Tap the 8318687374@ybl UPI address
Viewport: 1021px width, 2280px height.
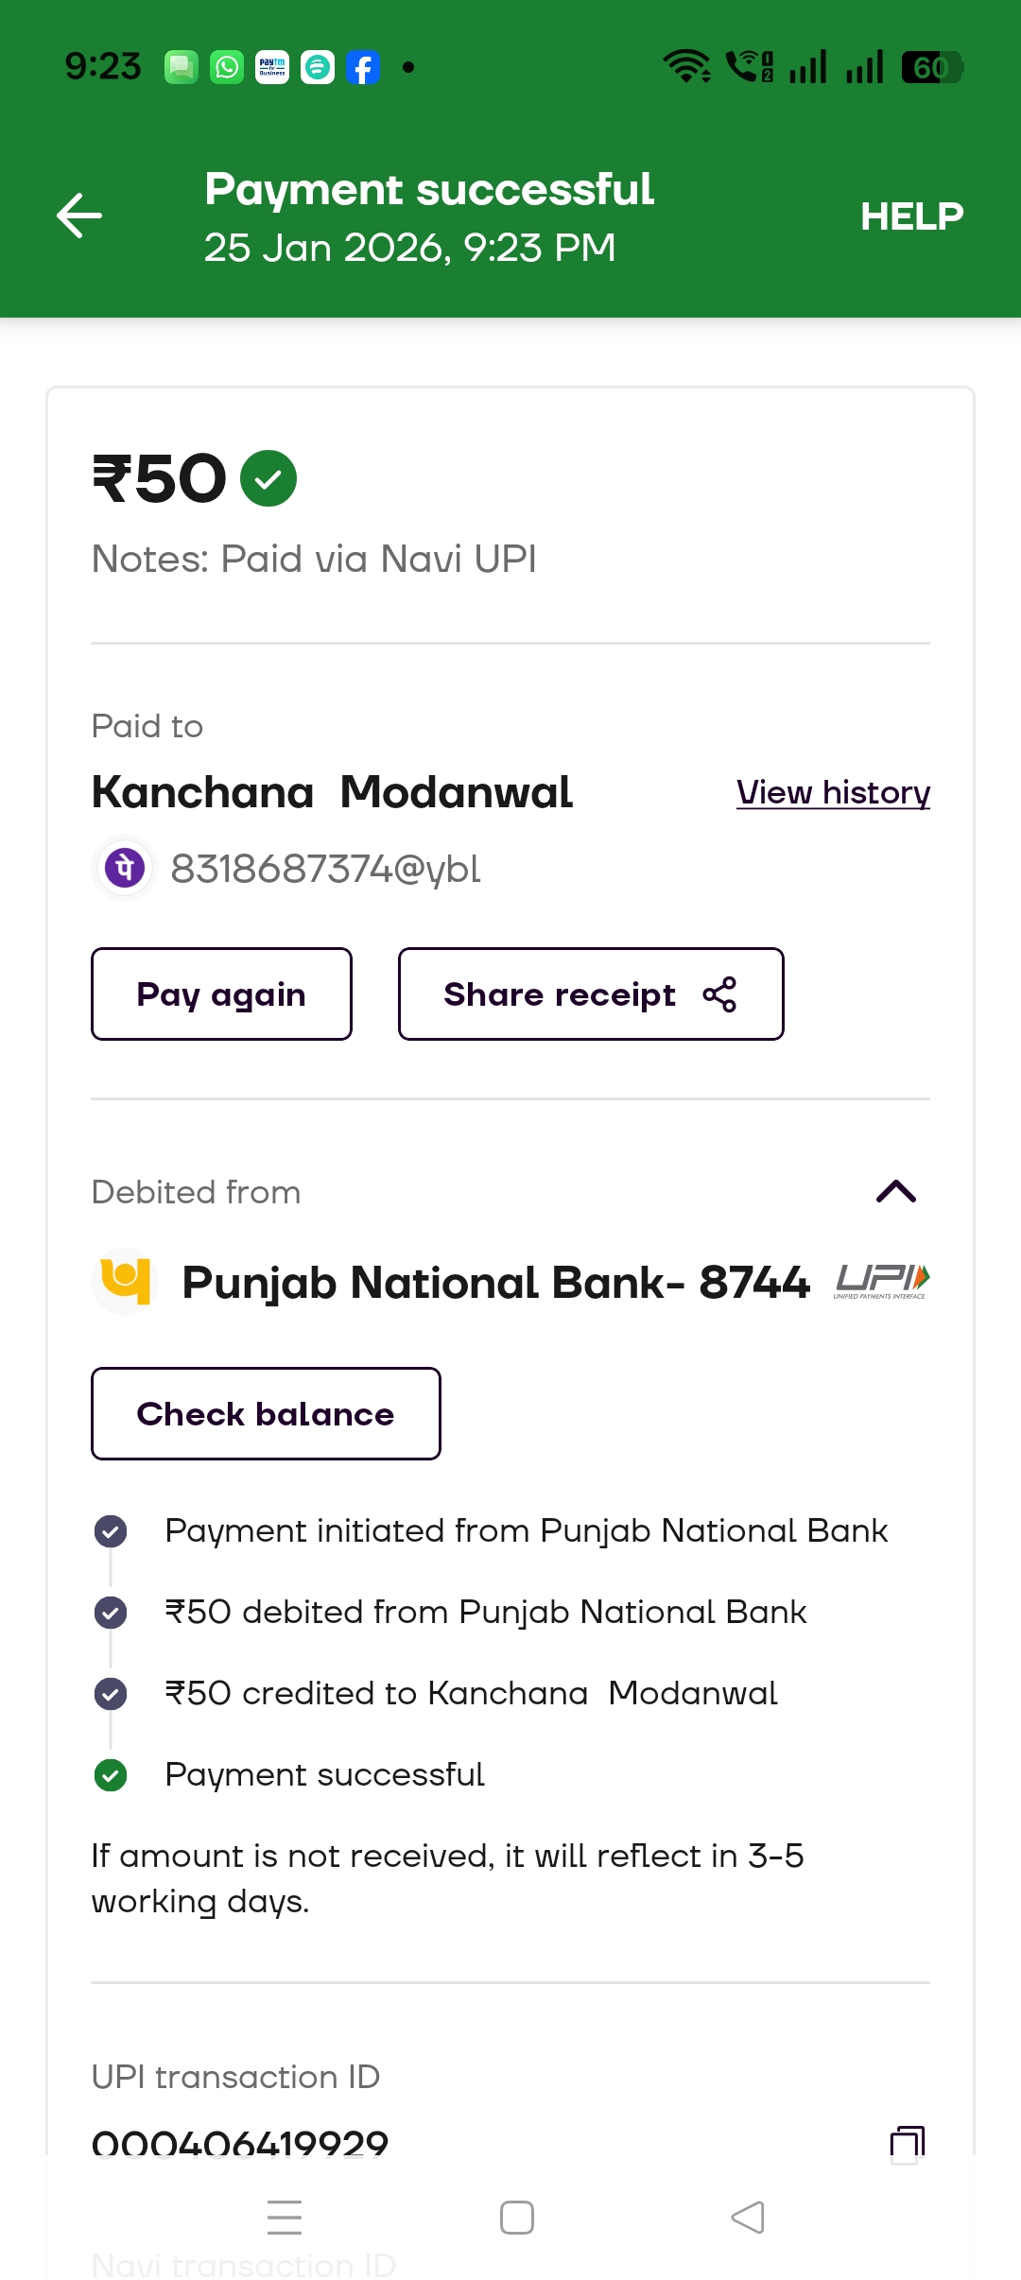point(325,869)
